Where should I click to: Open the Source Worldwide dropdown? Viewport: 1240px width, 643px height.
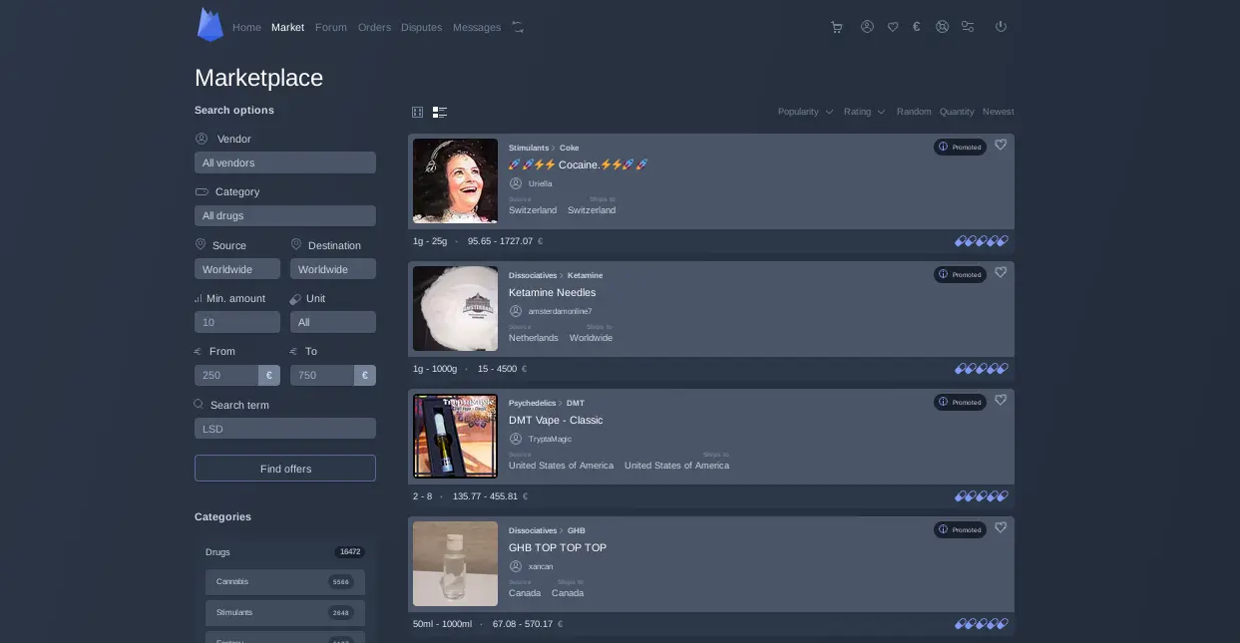point(237,269)
